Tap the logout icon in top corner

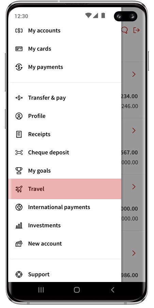(x=136, y=30)
